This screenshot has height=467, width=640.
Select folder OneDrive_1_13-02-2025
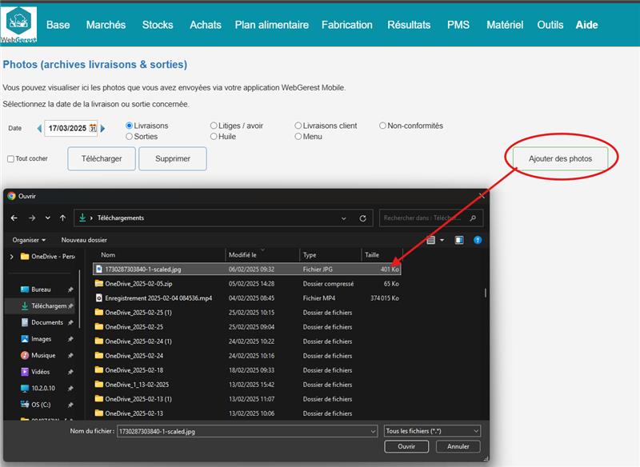pyautogui.click(x=247, y=385)
